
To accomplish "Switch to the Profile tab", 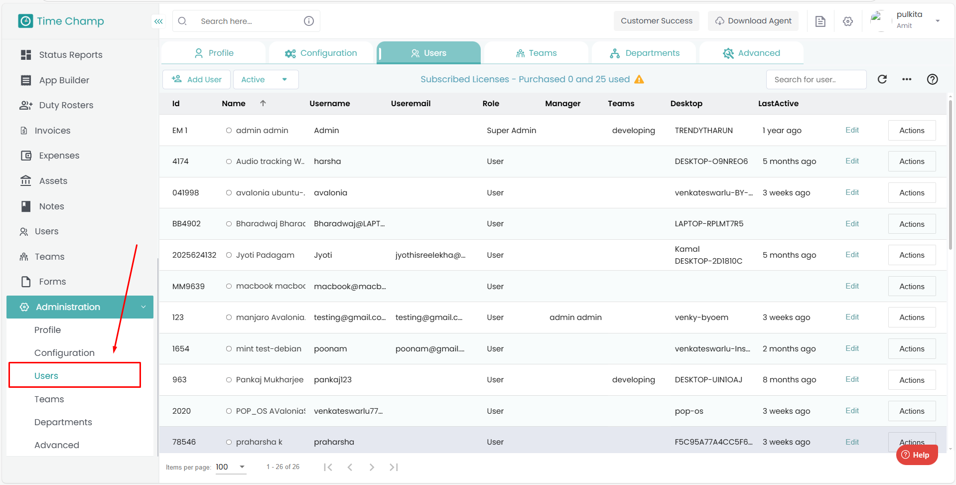I will point(214,53).
